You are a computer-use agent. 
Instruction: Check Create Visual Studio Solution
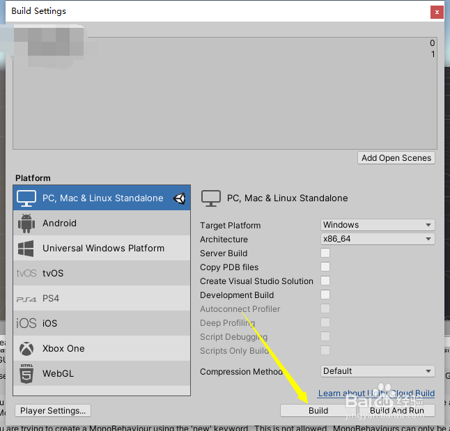coord(325,281)
